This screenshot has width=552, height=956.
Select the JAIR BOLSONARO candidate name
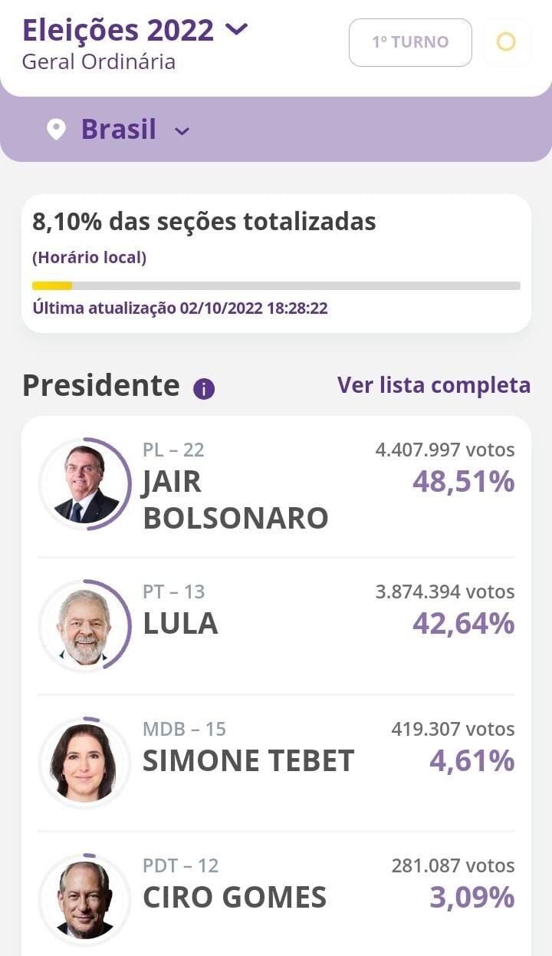tap(235, 499)
